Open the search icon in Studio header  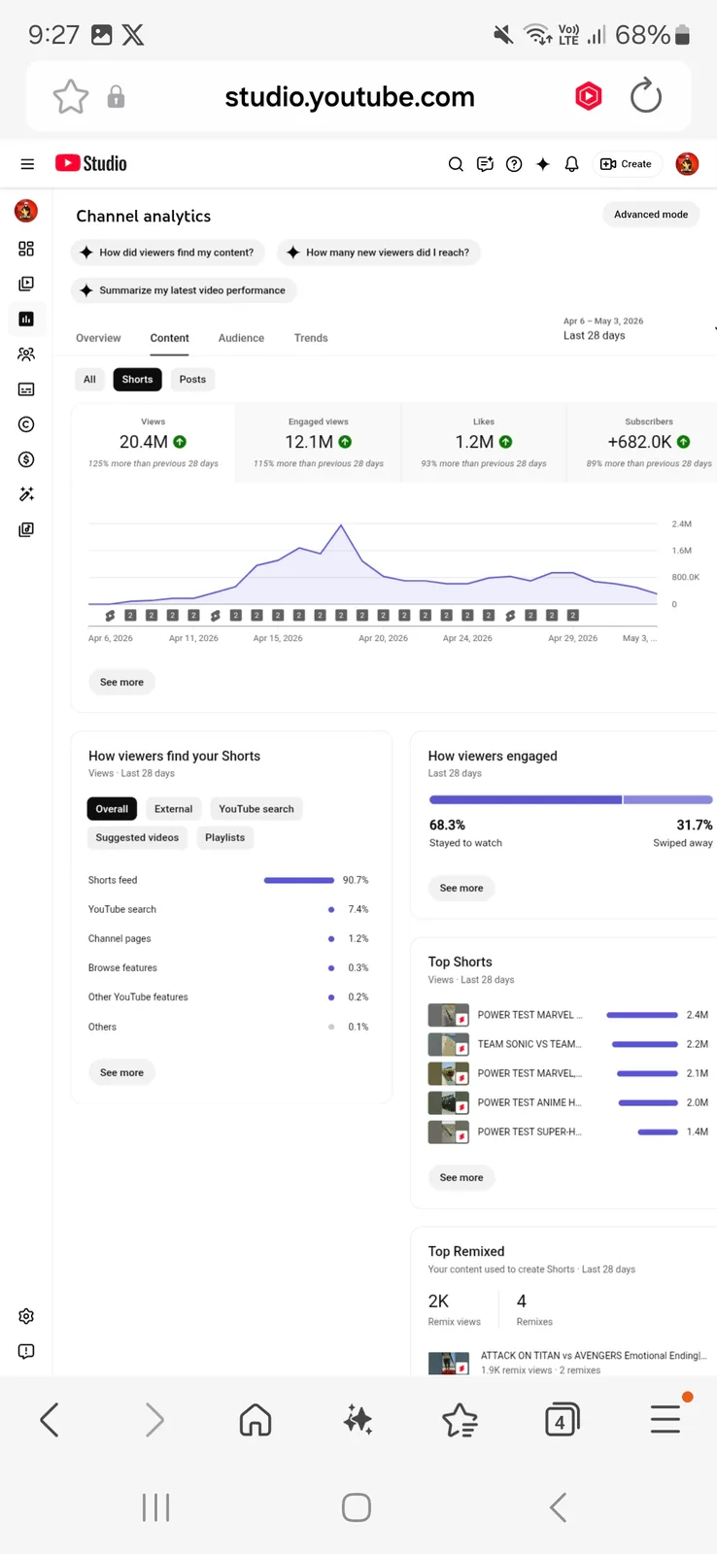pyautogui.click(x=456, y=164)
